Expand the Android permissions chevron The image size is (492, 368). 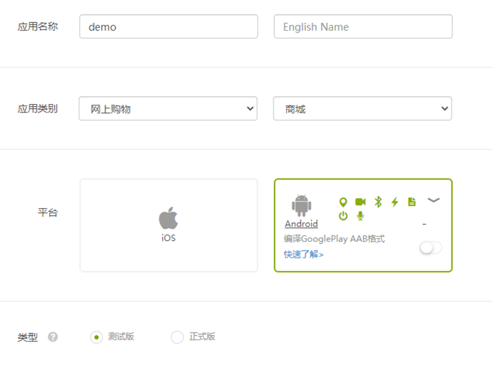tap(434, 201)
